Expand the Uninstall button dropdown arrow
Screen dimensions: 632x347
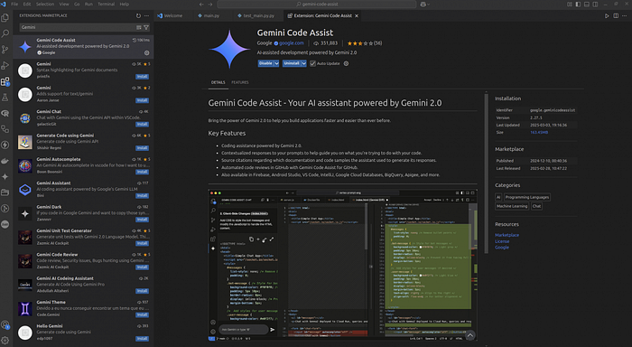[304, 63]
